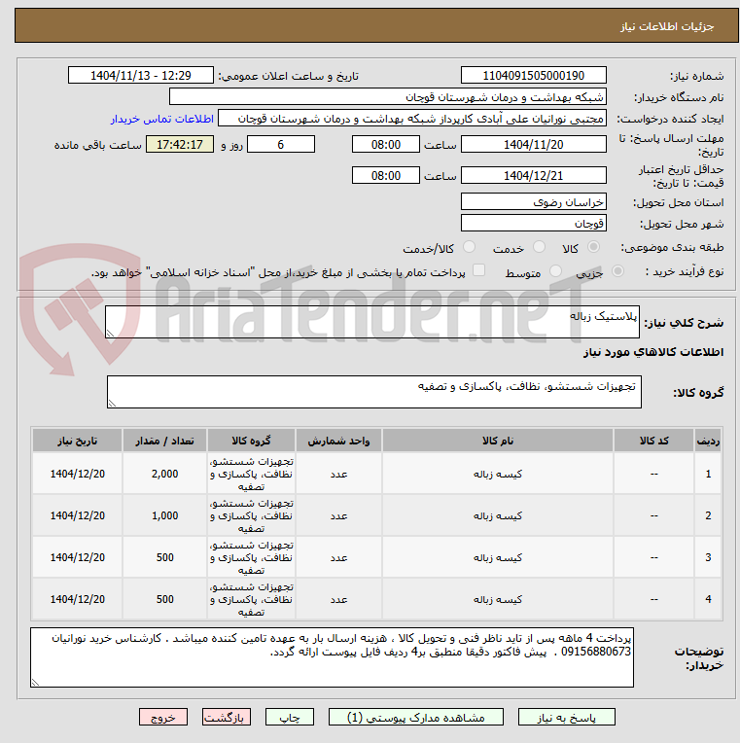Click the need date in row 1

point(77,474)
